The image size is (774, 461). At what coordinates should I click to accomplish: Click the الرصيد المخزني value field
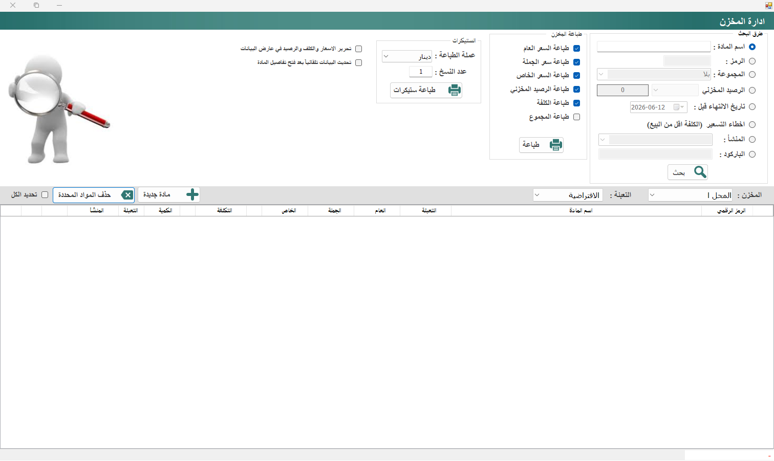(x=622, y=90)
